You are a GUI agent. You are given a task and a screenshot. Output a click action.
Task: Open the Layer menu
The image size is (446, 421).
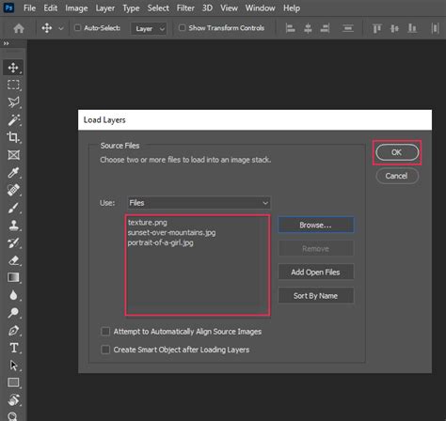click(105, 8)
